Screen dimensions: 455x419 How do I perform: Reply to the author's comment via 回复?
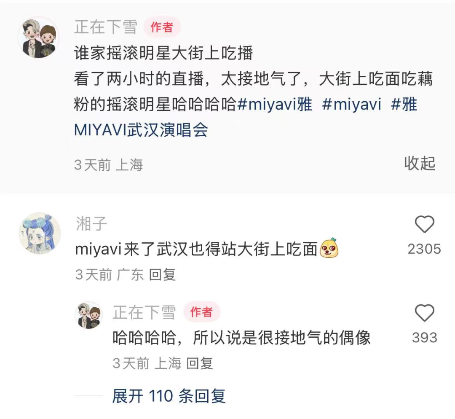(x=199, y=363)
